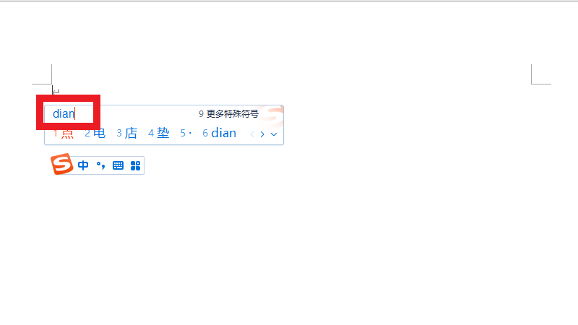
Task: Expand candidate list with down chevron
Action: click(x=274, y=134)
